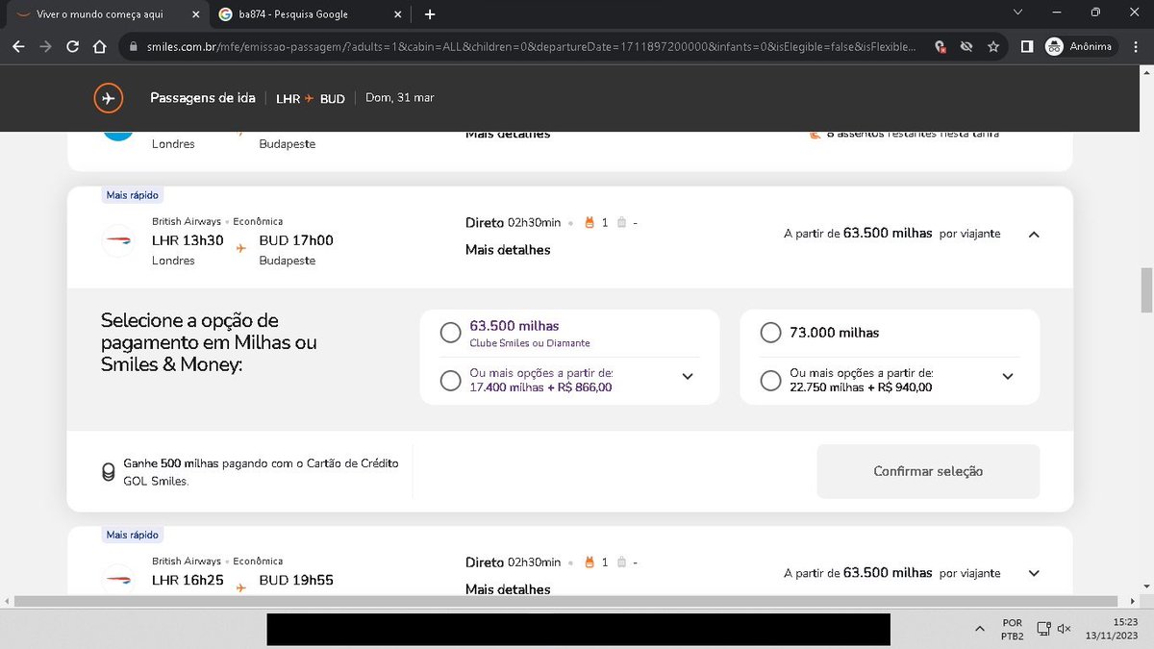Go to the browser home page icon

pos(99,46)
